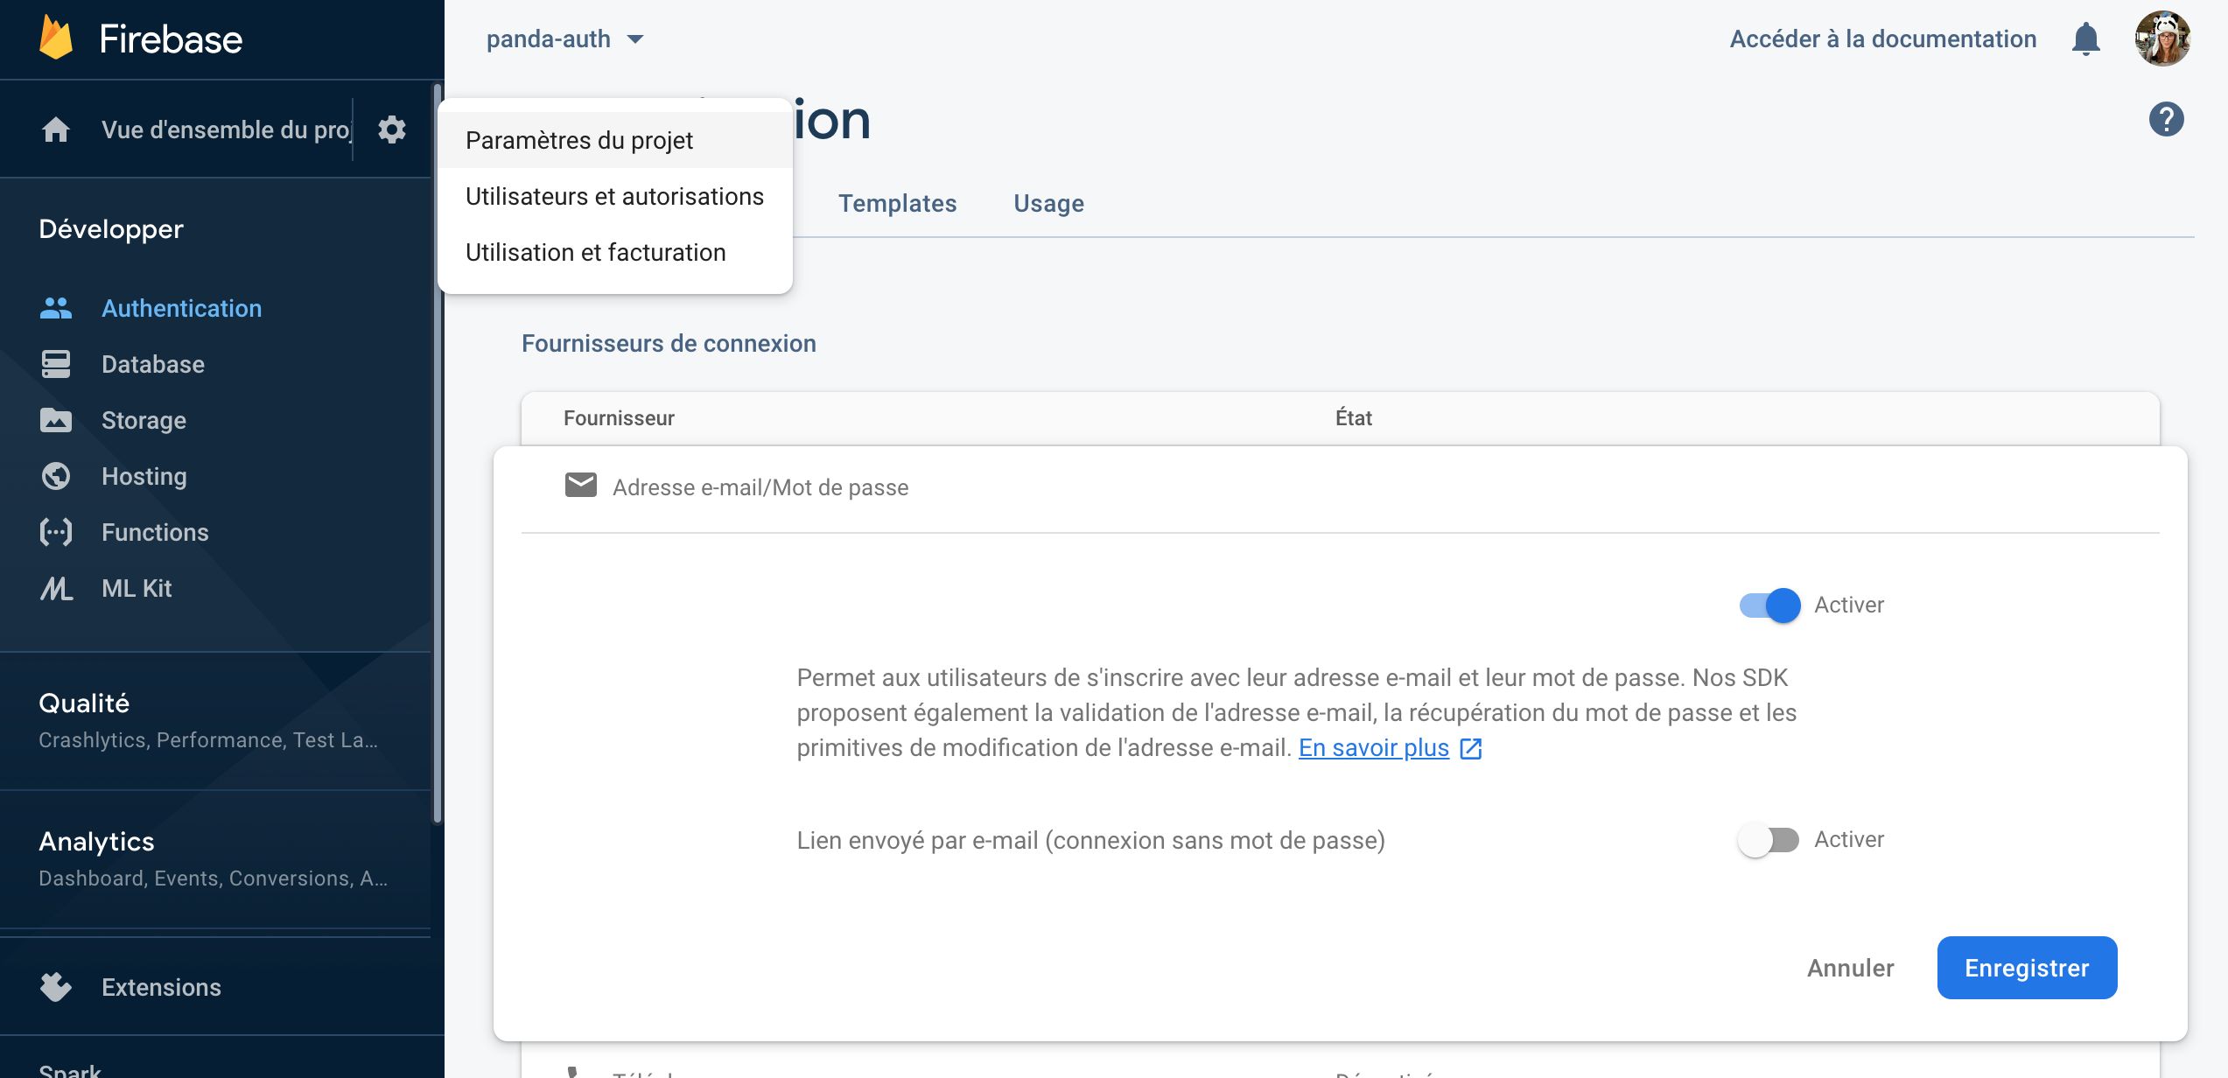Open the Usage tab
This screenshot has height=1078, width=2228.
1048,203
